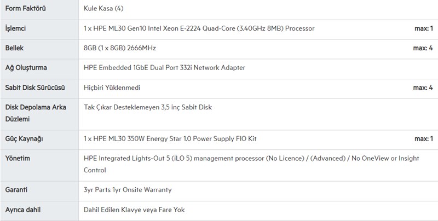Click max: 1 in the İşlemci row

click(423, 28)
